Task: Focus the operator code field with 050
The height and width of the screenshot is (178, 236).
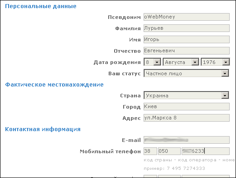Action: point(169,151)
